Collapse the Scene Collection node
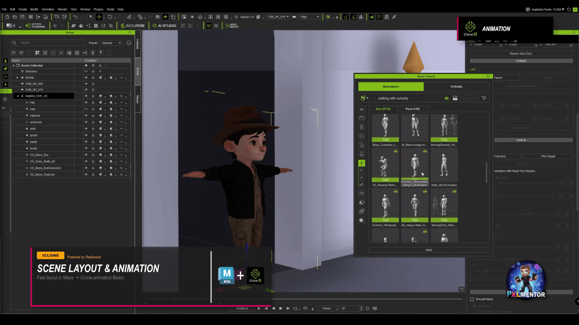Viewport: 579px width, 325px height. (x=14, y=65)
